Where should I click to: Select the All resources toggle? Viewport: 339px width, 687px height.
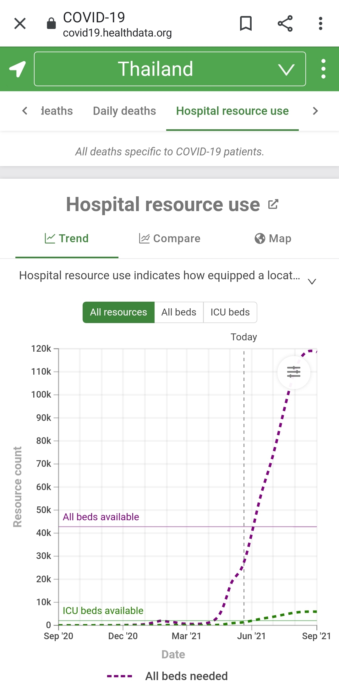click(x=118, y=312)
